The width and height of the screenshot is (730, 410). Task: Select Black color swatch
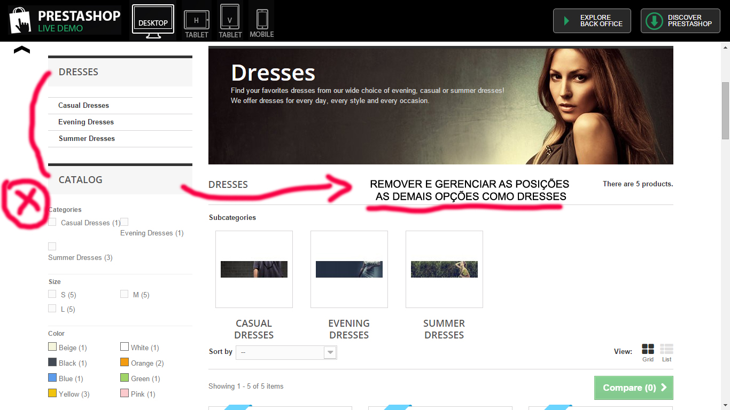coord(52,362)
